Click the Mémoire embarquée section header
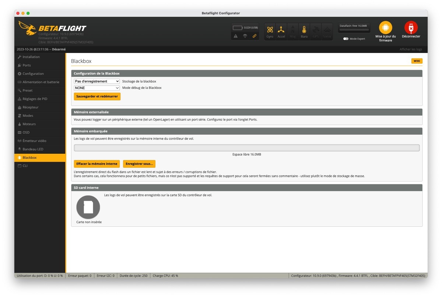442x297 pixels. tap(247, 131)
